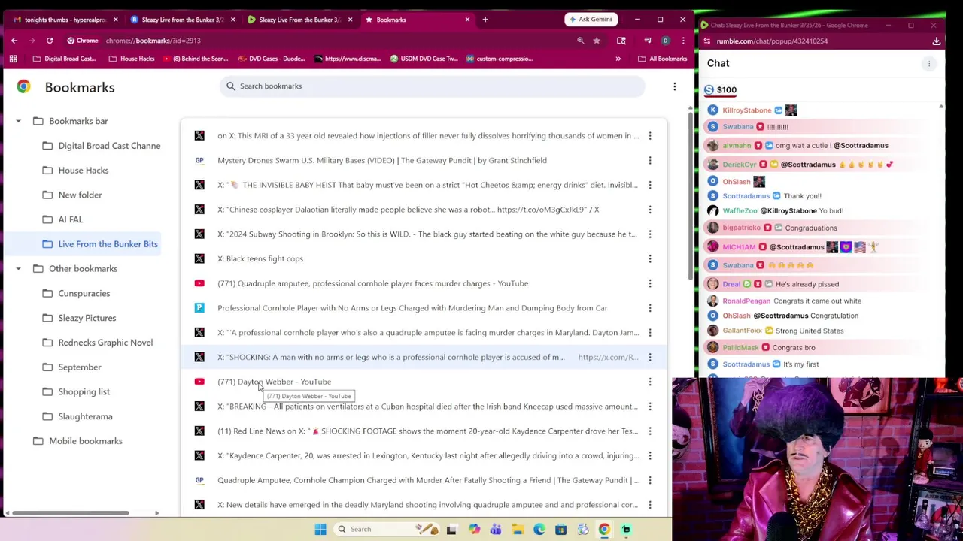Open Copilot from the taskbar

475,529
